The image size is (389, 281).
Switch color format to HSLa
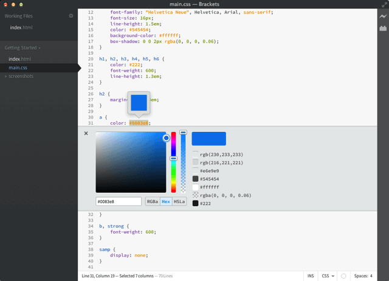pos(179,201)
